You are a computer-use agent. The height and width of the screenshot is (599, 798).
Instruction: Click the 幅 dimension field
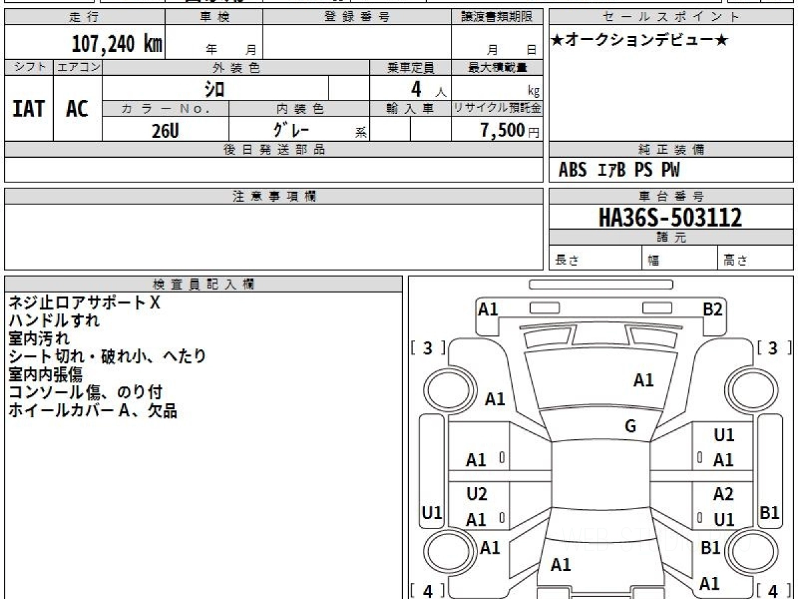pos(680,259)
